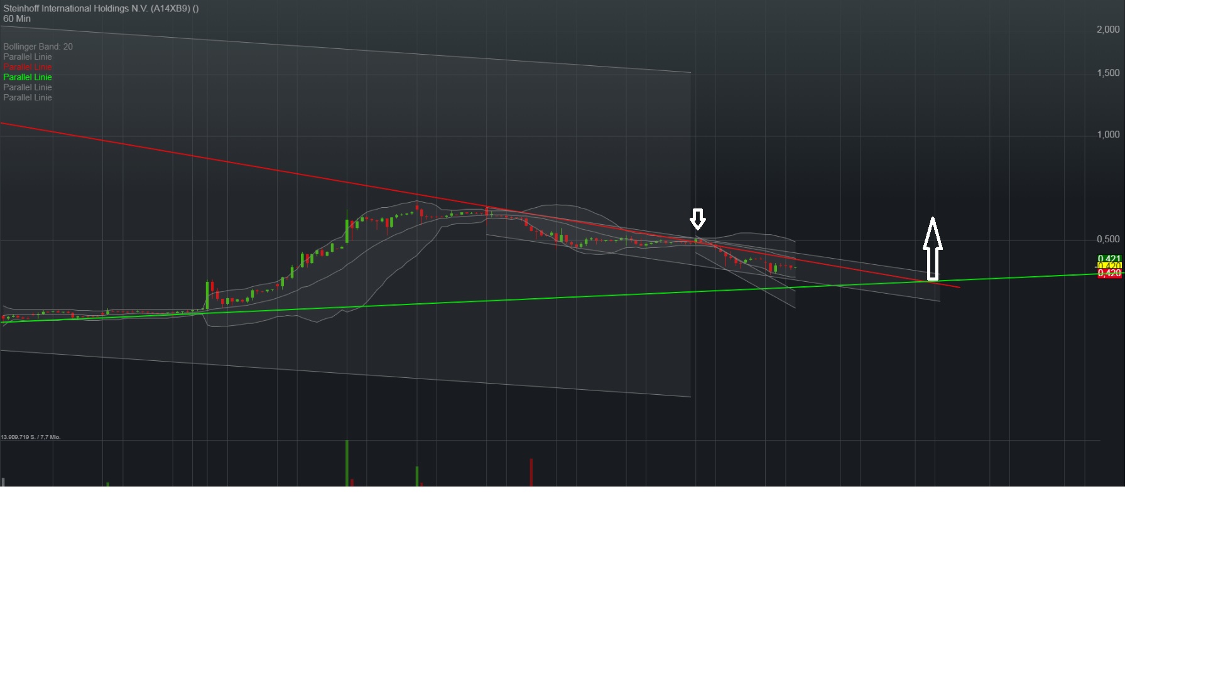
Task: Toggle the red Parallel Linie legend entry
Action: click(28, 67)
